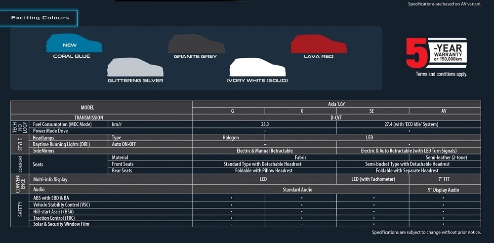Open the Exciting Colours heading tab
Viewport: 494px width, 243px height.
coord(41,18)
